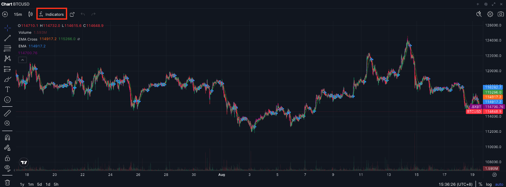Take a chart snapshot with camera icon
The image size is (506, 187).
coord(500,14)
